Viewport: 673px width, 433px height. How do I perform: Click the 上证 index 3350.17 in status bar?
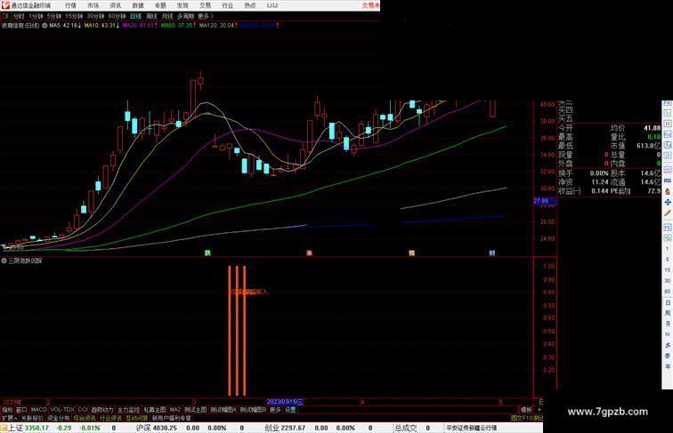pos(27,428)
